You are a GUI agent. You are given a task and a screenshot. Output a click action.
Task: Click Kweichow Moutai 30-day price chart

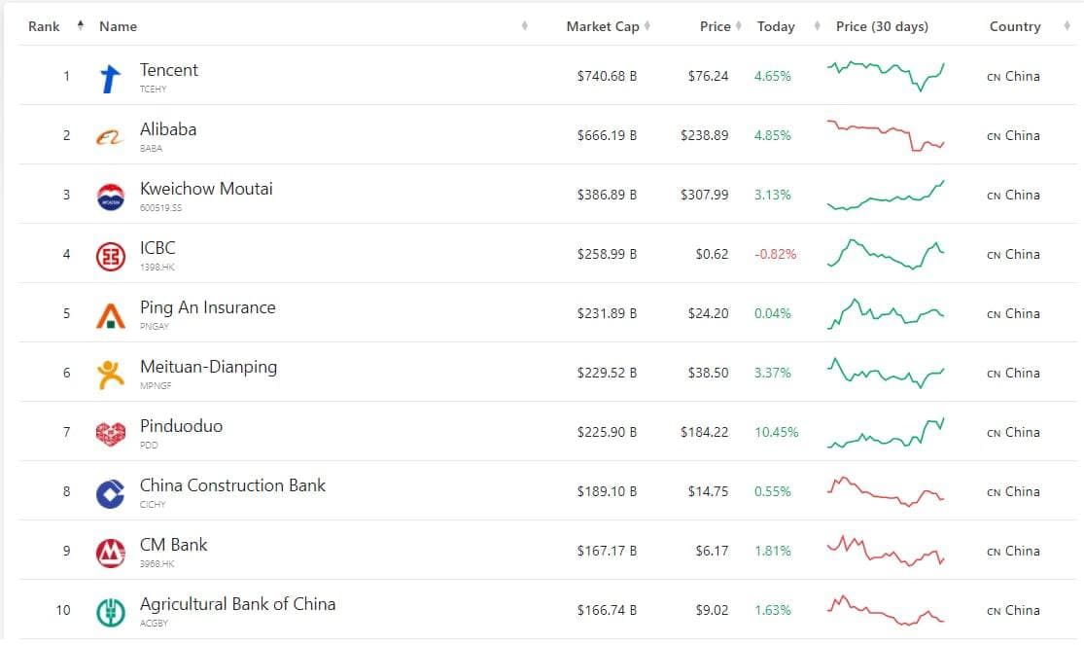coord(886,195)
